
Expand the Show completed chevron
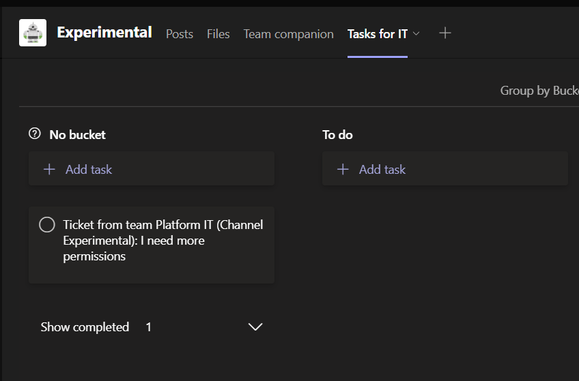click(255, 327)
